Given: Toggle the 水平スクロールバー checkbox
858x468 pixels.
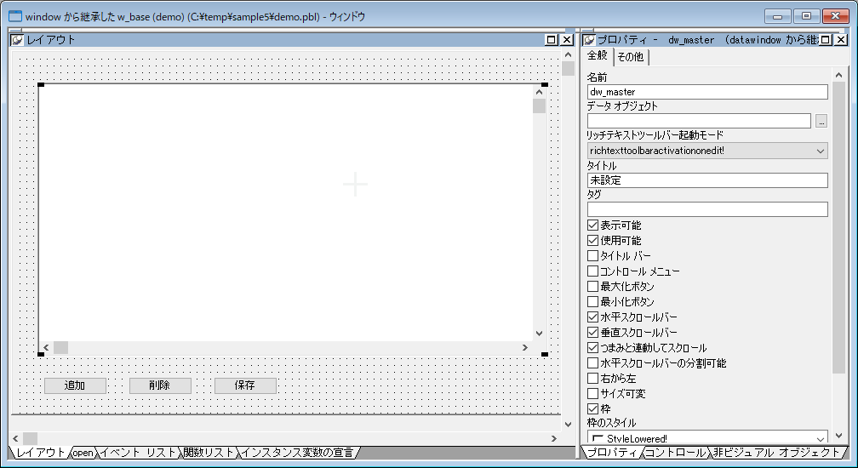Looking at the screenshot, I should (593, 317).
